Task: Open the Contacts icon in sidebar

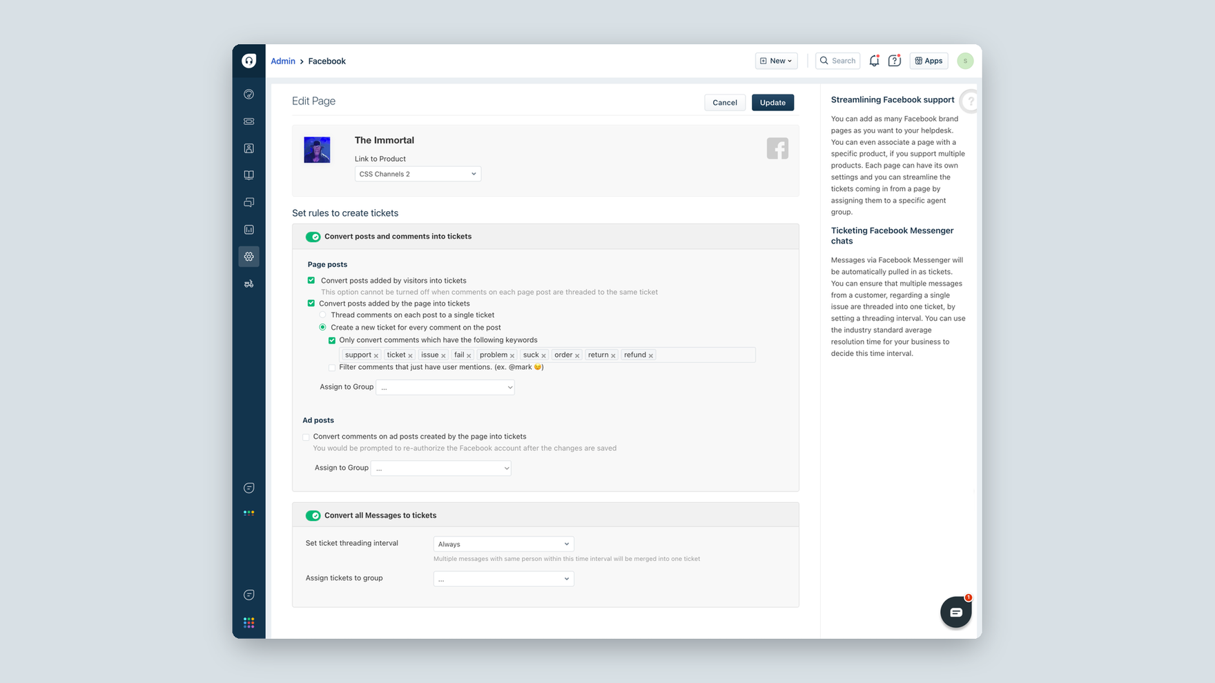Action: pyautogui.click(x=249, y=148)
